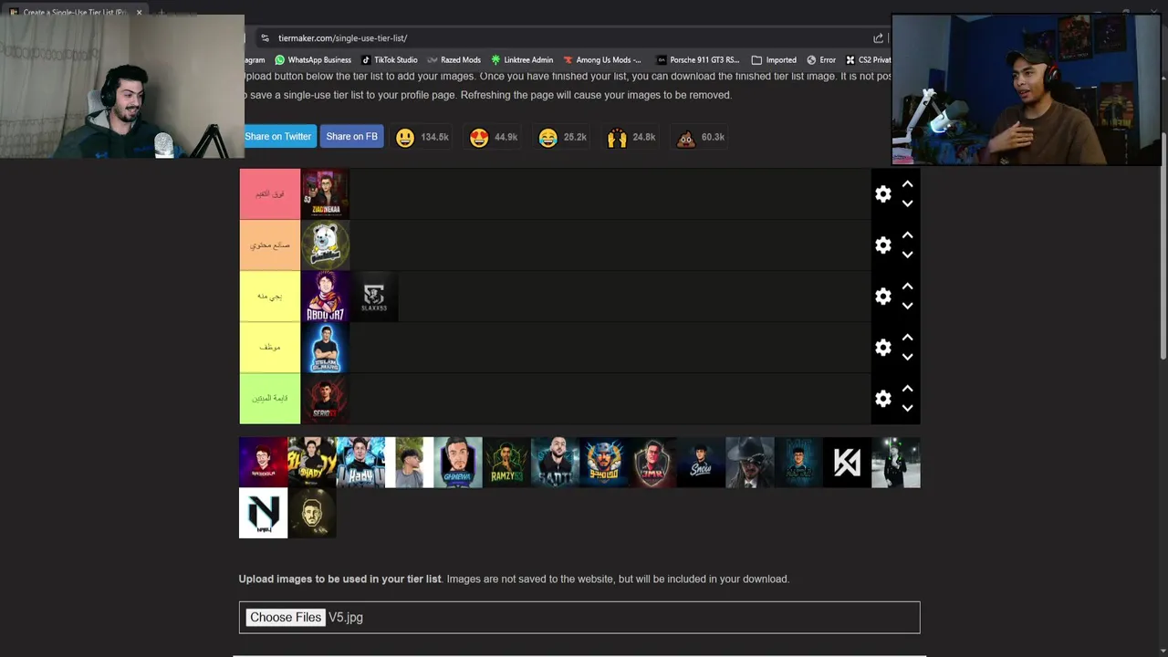Open the Porsche 911 GT3 RS bookmark
Viewport: 1168px width, 657px height.
click(698, 60)
